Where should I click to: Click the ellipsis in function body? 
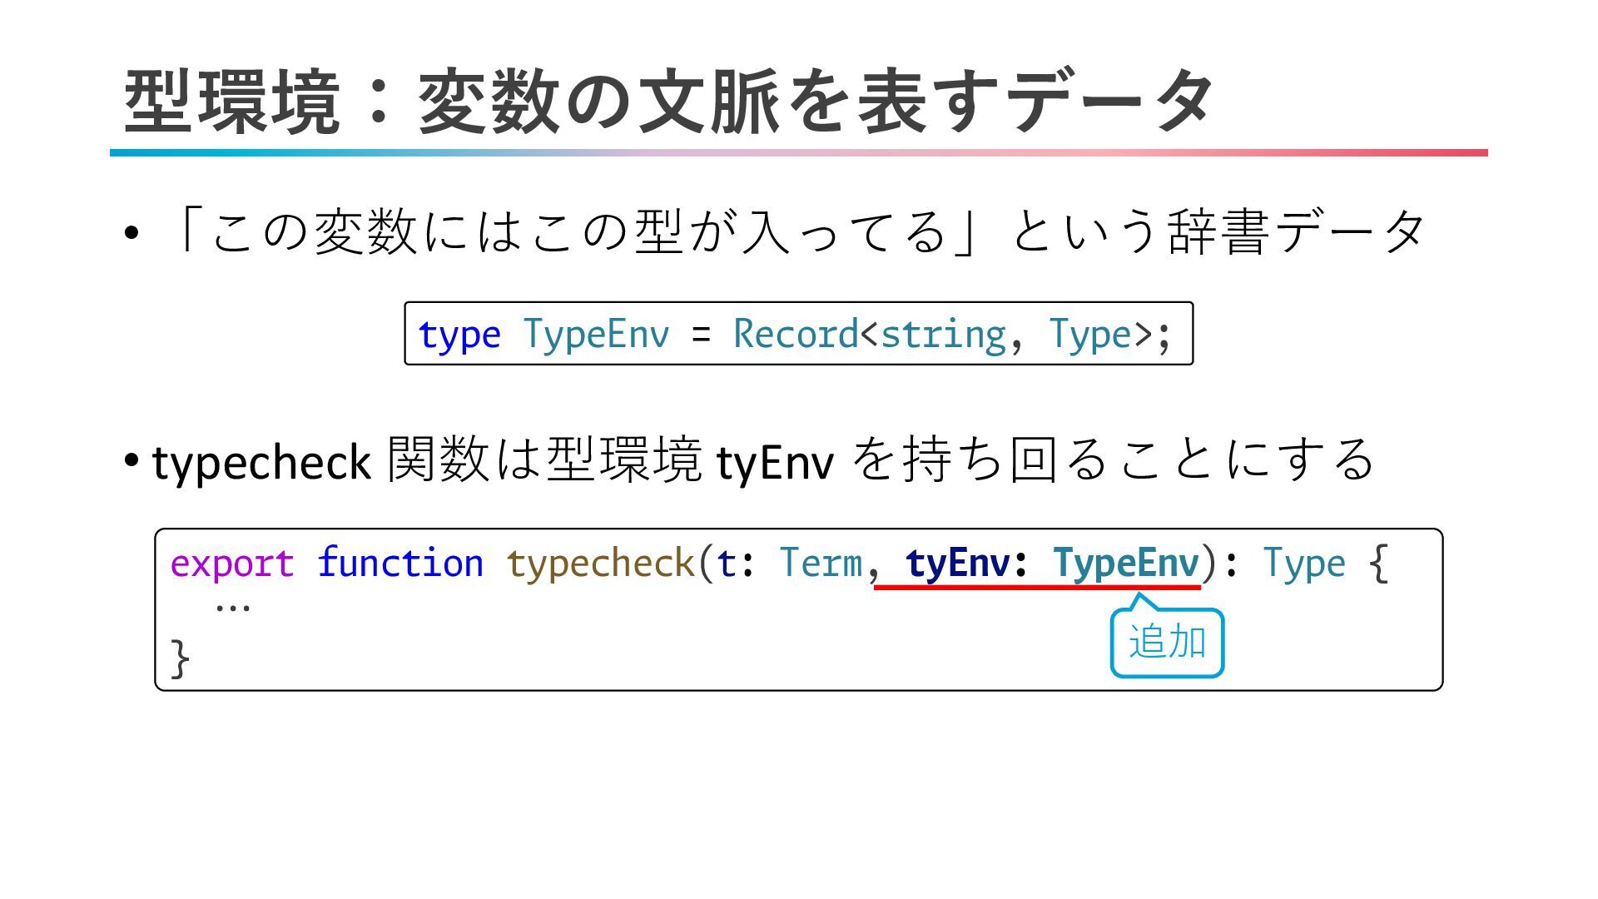pos(232,608)
